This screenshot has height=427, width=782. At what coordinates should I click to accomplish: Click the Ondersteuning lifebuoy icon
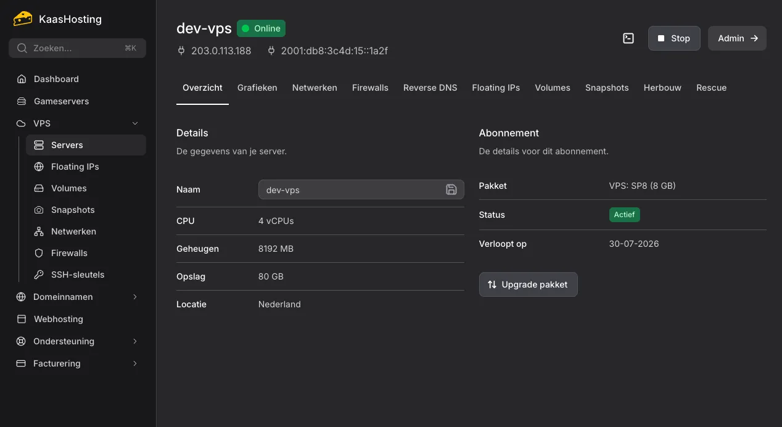[22, 341]
